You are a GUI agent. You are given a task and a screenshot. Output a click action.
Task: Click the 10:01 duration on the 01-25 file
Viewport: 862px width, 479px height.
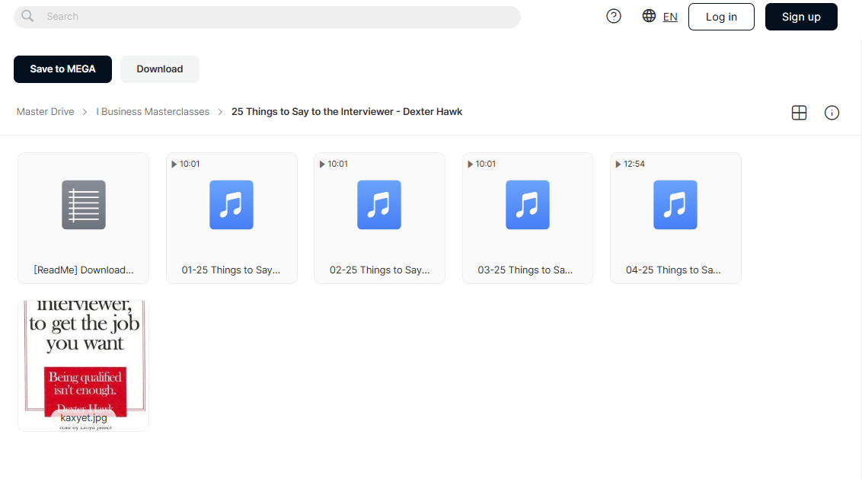pos(189,164)
